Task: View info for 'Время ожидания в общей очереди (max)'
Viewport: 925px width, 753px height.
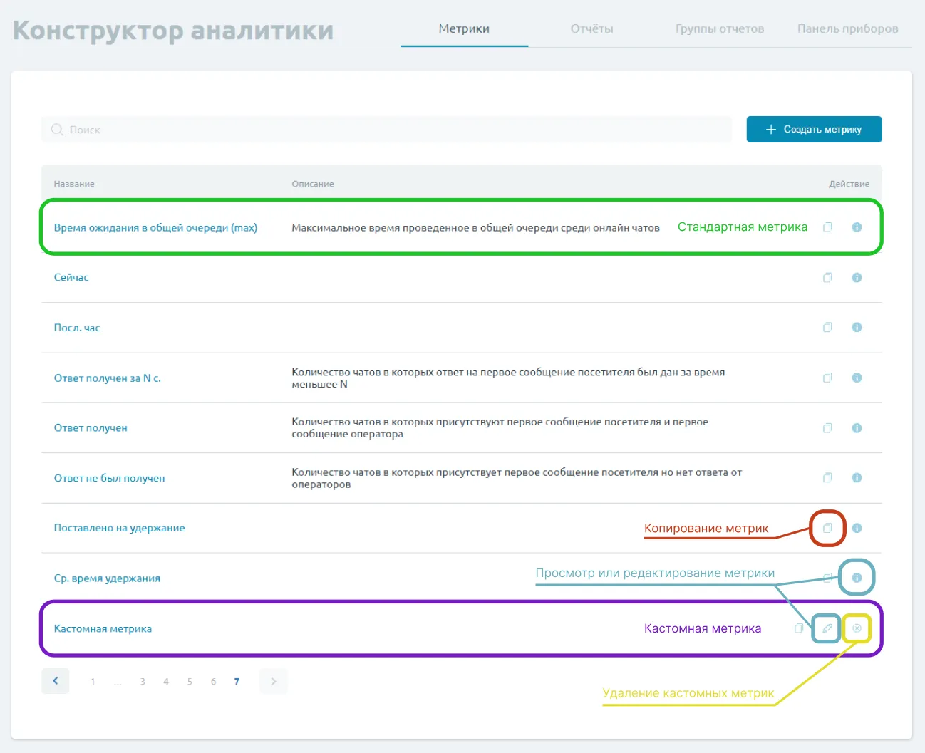Action: pos(857,227)
